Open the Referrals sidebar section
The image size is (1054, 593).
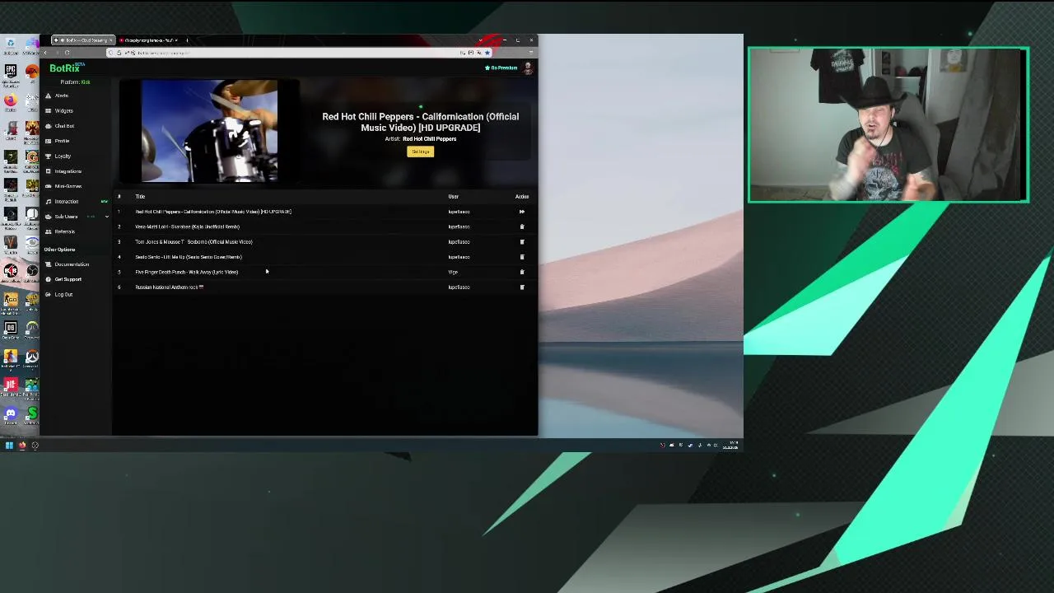click(60, 231)
